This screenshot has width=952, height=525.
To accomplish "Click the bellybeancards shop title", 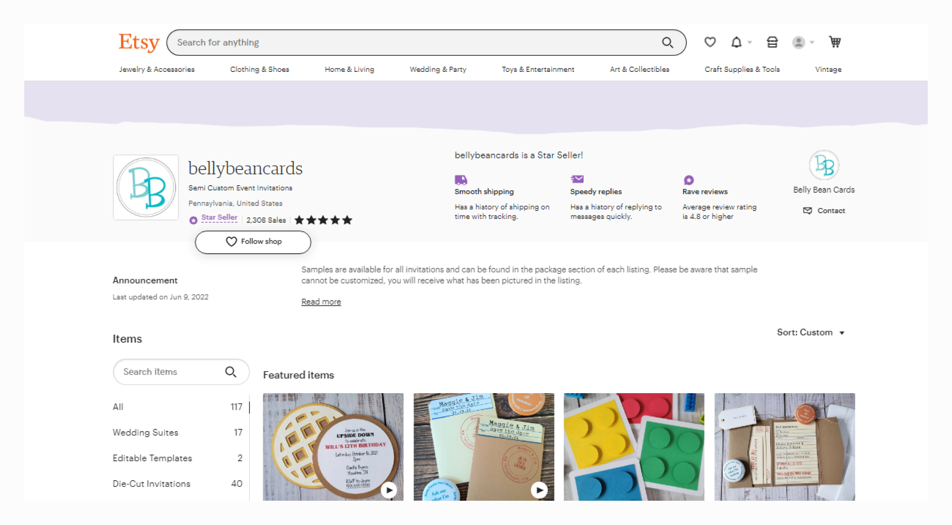I will [x=245, y=168].
